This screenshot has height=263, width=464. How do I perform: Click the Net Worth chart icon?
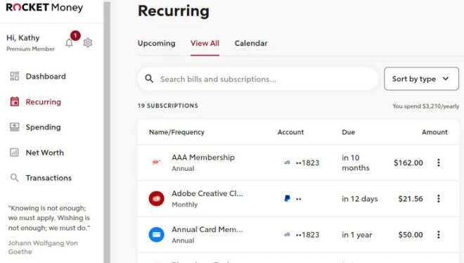point(15,153)
